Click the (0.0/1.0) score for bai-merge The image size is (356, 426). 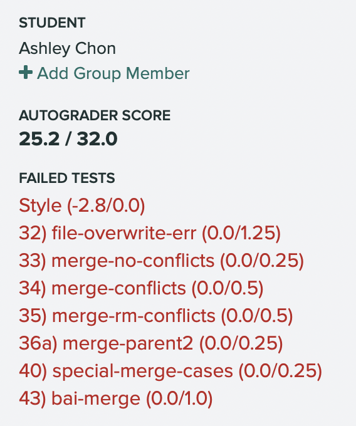(x=179, y=399)
